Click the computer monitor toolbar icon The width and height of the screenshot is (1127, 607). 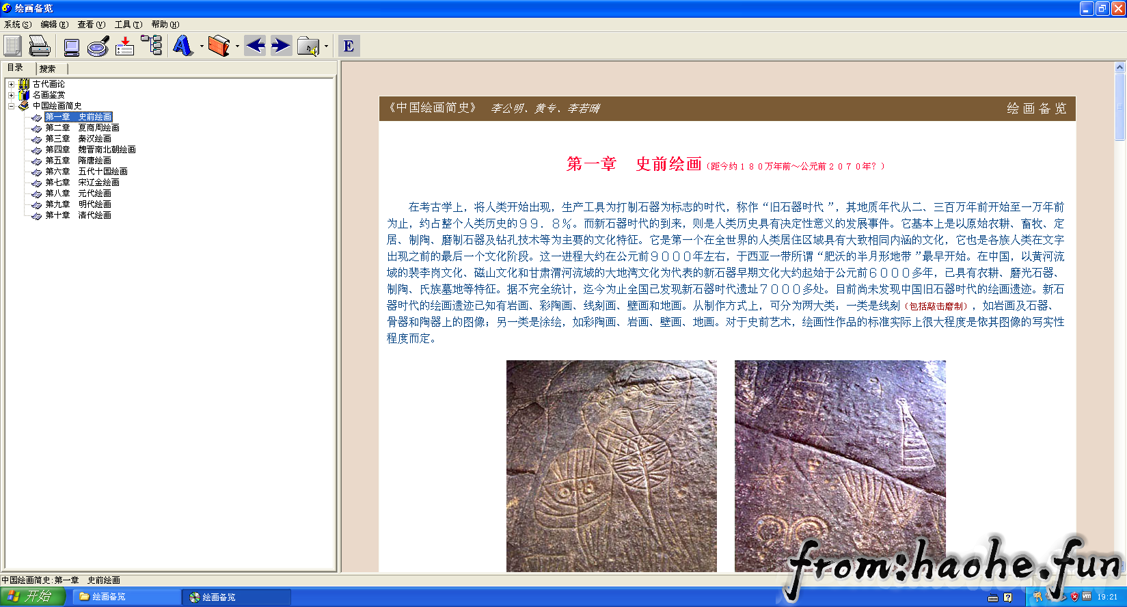click(71, 46)
